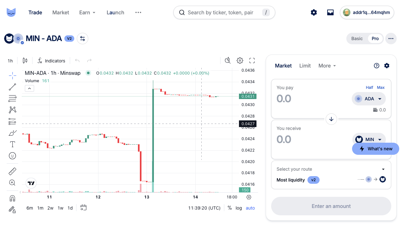Open the go to date calendar icon
Screen dimensions: 404x229
pos(83,208)
